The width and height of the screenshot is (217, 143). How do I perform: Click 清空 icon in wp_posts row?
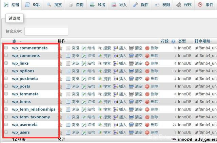[x=131, y=86]
